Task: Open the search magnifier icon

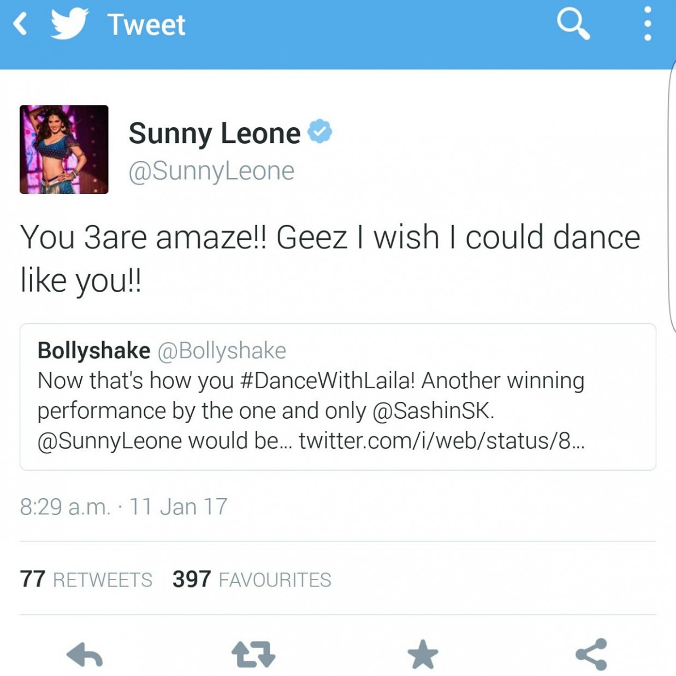Action: [573, 25]
